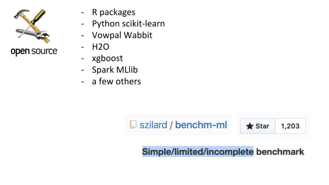Click the "a few others" bullet line

pyautogui.click(x=116, y=82)
